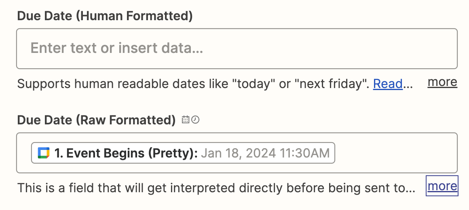Click the "1." step number in the pill
This screenshot has height=210, width=469.
click(59, 153)
